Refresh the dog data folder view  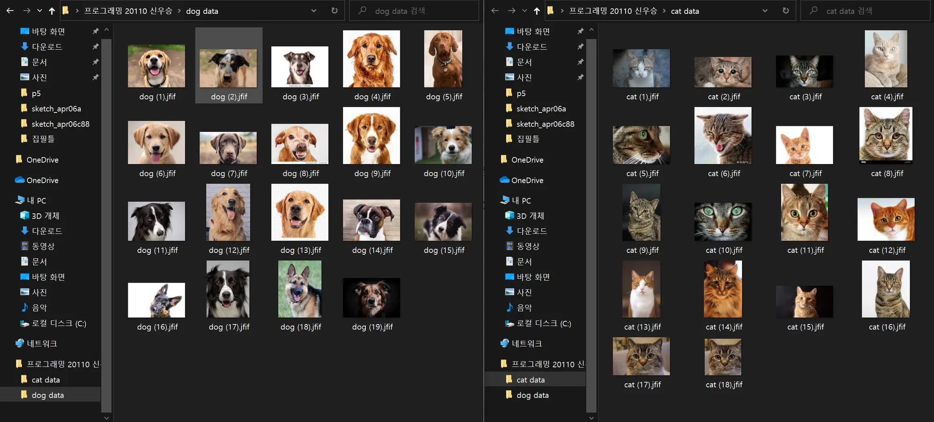tap(334, 11)
